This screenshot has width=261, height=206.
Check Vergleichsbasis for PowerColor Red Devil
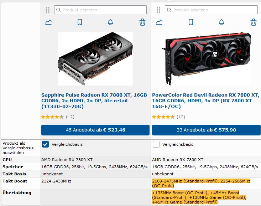[156, 144]
